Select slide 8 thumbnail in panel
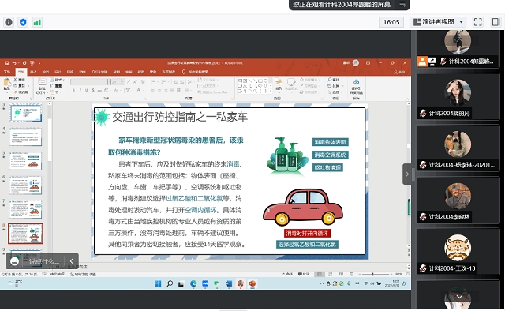This screenshot has height=311, width=505. [x=25, y=234]
